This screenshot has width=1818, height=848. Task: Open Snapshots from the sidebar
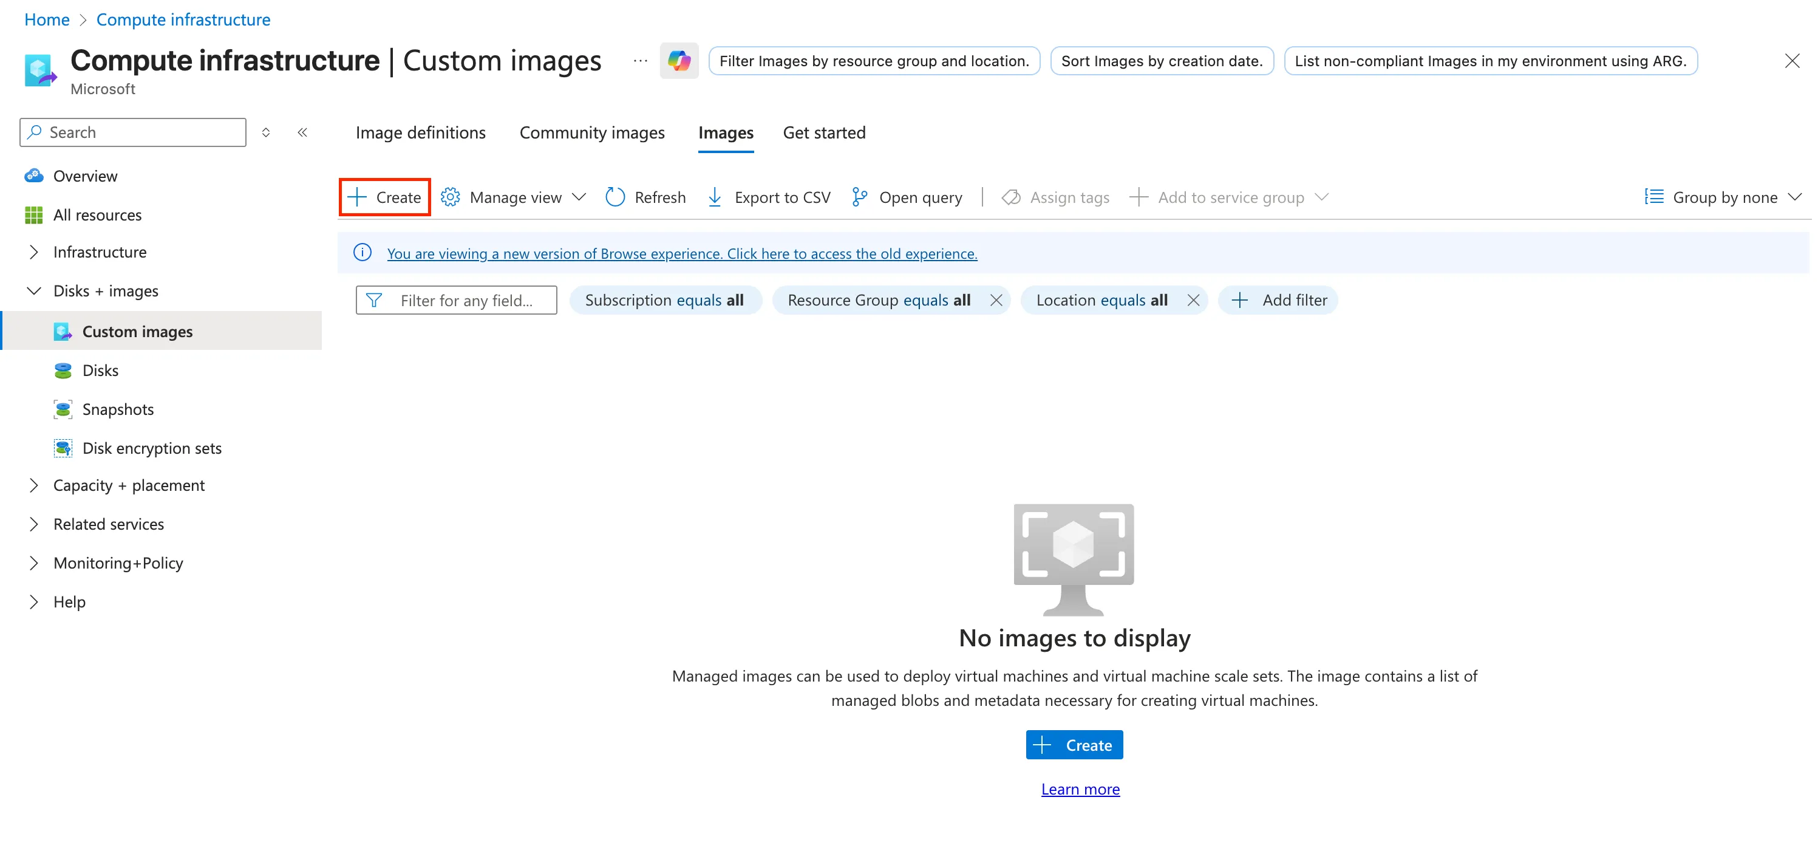[117, 409]
